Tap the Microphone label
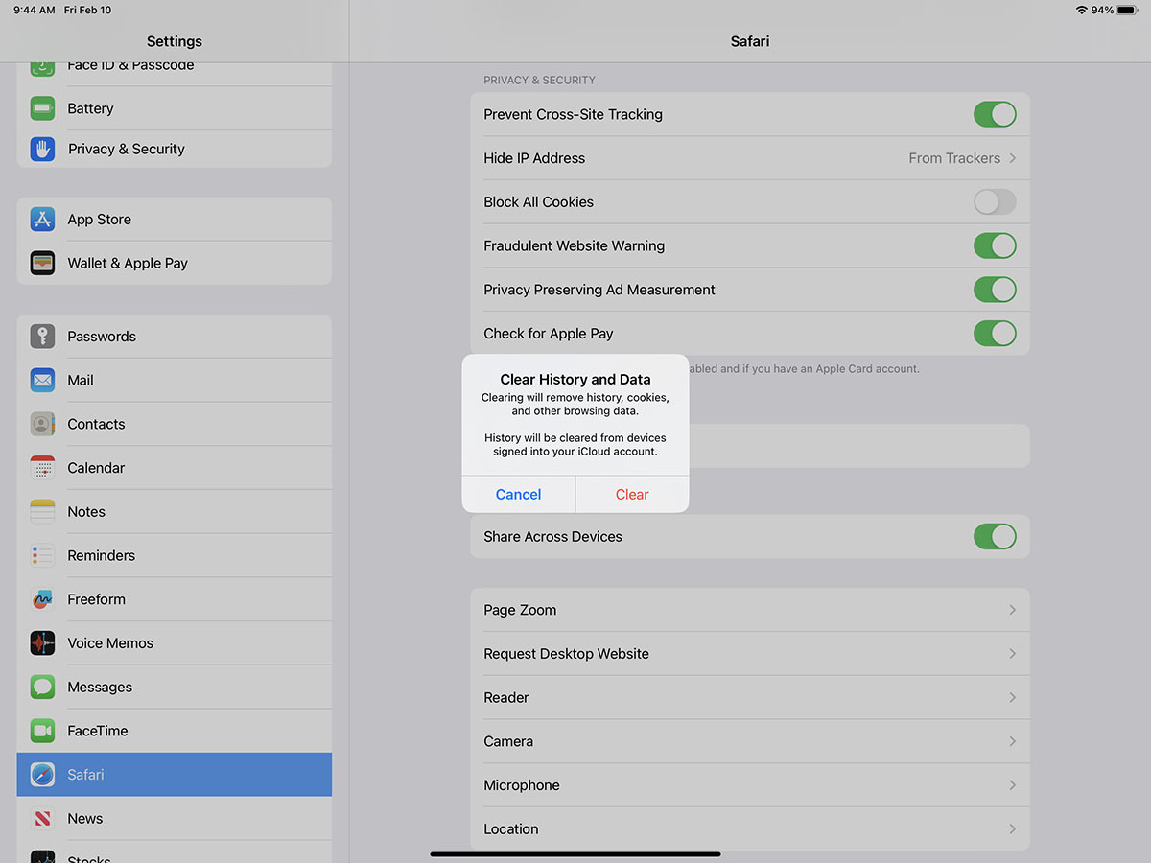This screenshot has height=863, width=1151. (x=522, y=785)
